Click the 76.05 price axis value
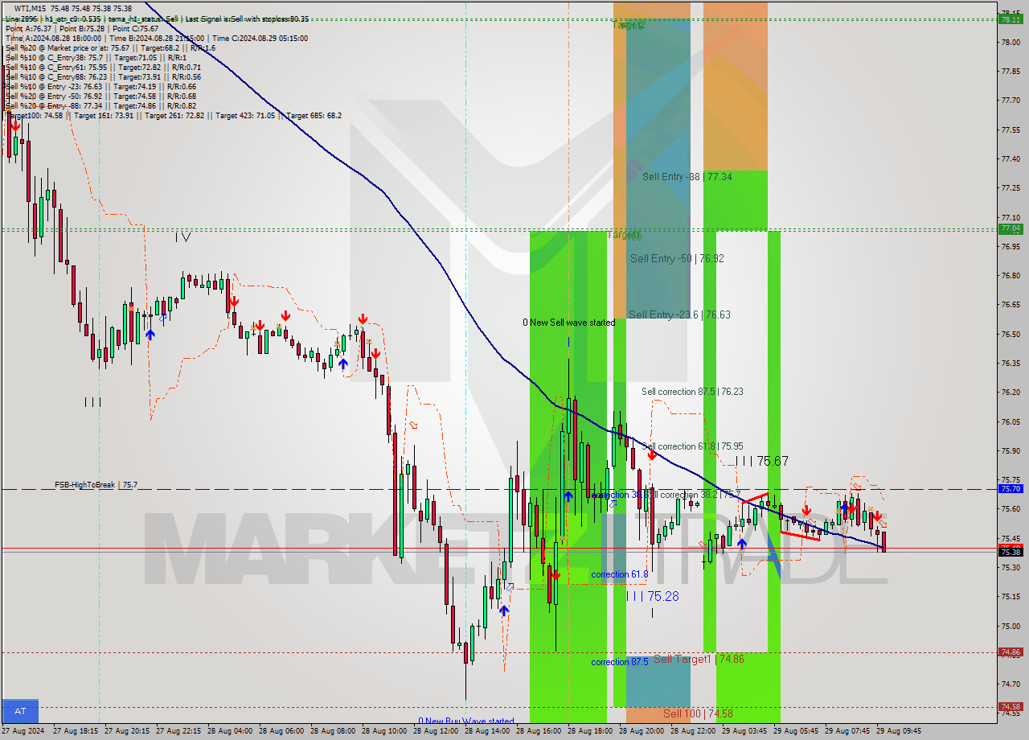This screenshot has height=740, width=1029. click(1010, 421)
